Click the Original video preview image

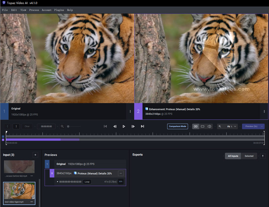(x=67, y=58)
